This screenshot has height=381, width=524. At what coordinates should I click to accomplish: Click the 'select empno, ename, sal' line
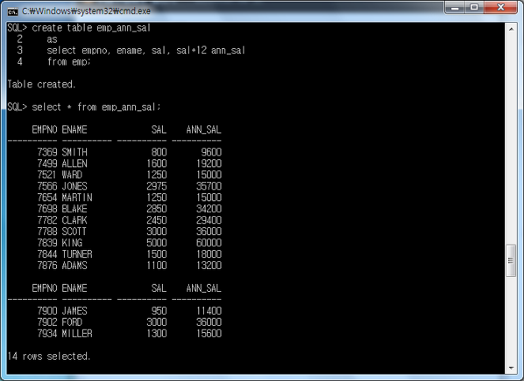click(146, 50)
